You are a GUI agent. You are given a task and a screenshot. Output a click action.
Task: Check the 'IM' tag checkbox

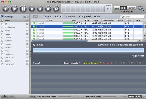point(2,24)
